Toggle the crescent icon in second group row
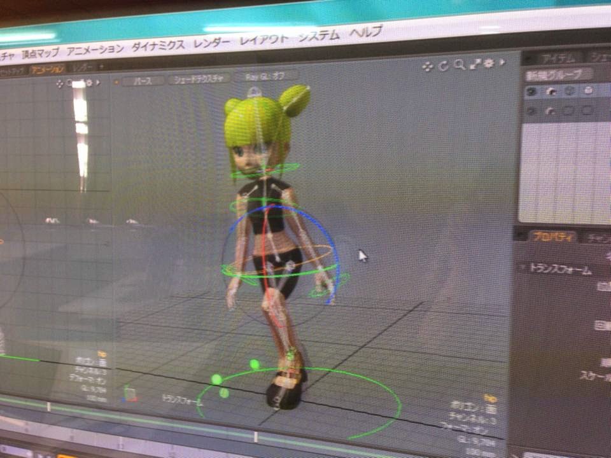Image resolution: width=611 pixels, height=458 pixels. (x=550, y=111)
